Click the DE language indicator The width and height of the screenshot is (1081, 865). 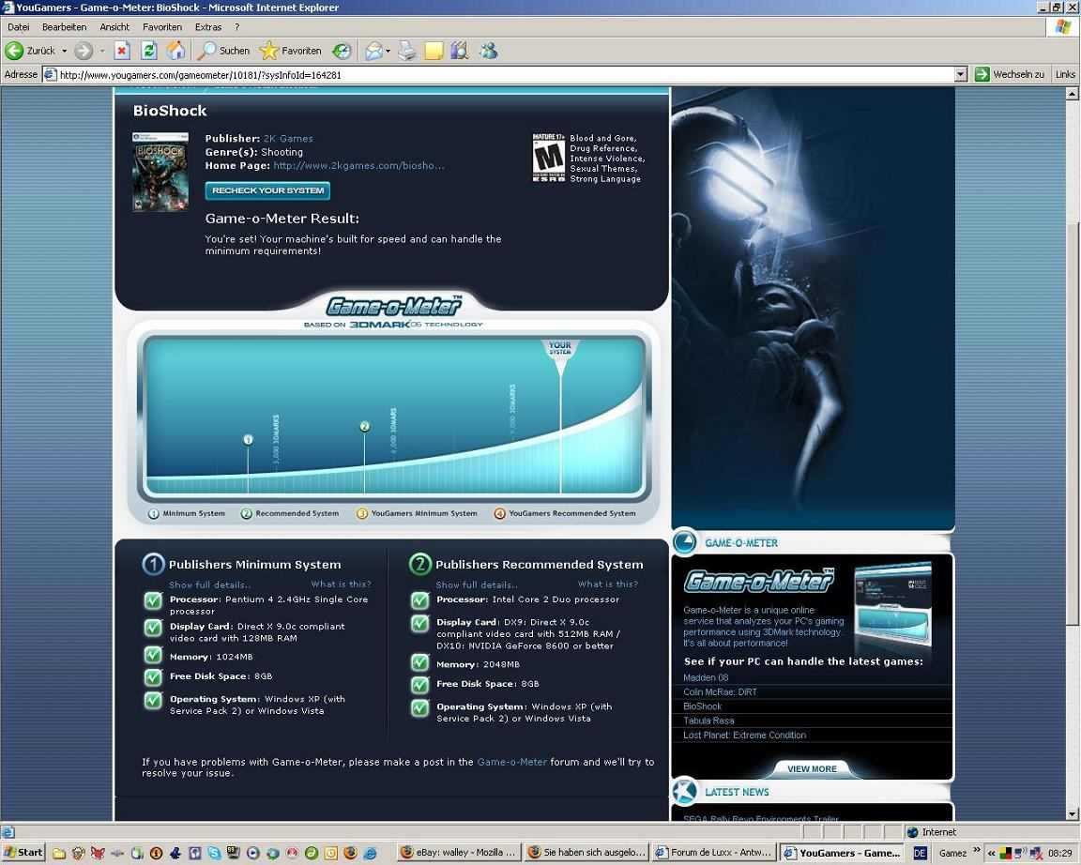[920, 853]
